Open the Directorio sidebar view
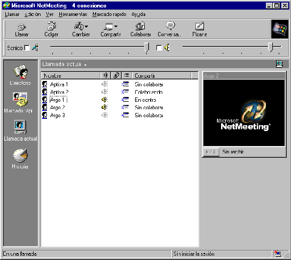This screenshot has height=260, width=291. [20, 75]
